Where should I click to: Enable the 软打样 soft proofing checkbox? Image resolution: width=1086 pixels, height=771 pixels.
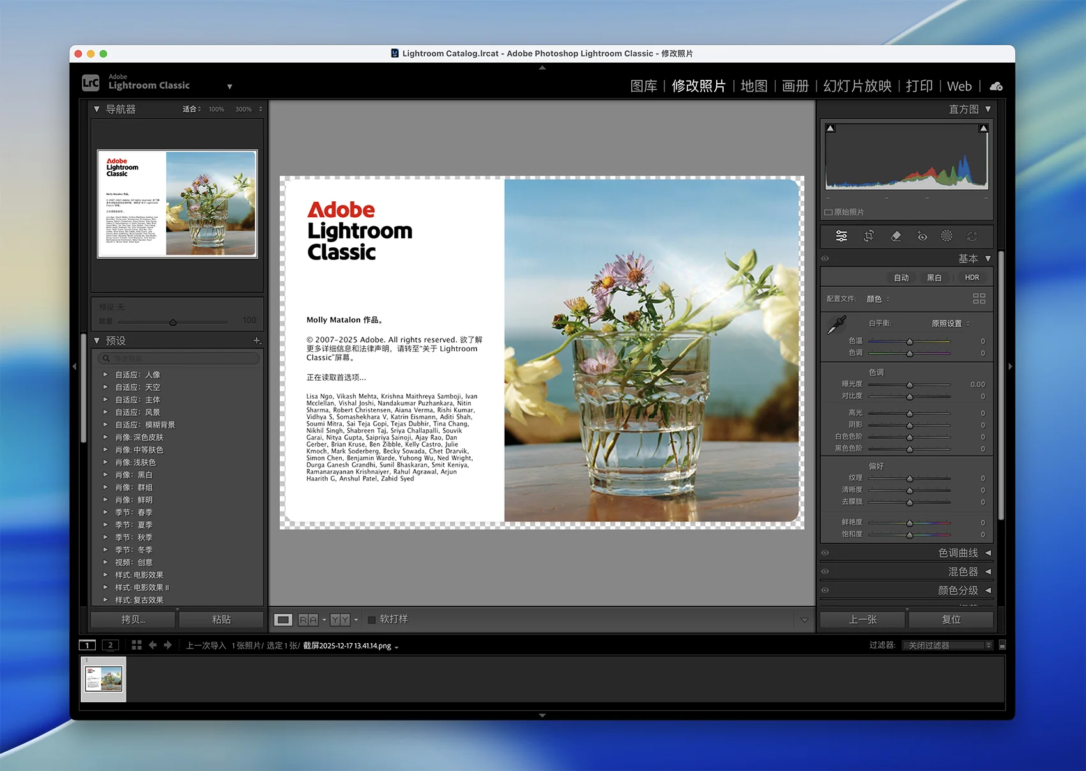(x=372, y=620)
